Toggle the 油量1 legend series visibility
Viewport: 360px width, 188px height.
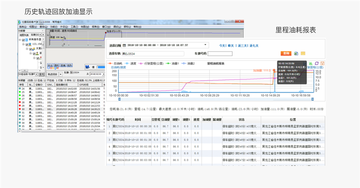(x=174, y=63)
